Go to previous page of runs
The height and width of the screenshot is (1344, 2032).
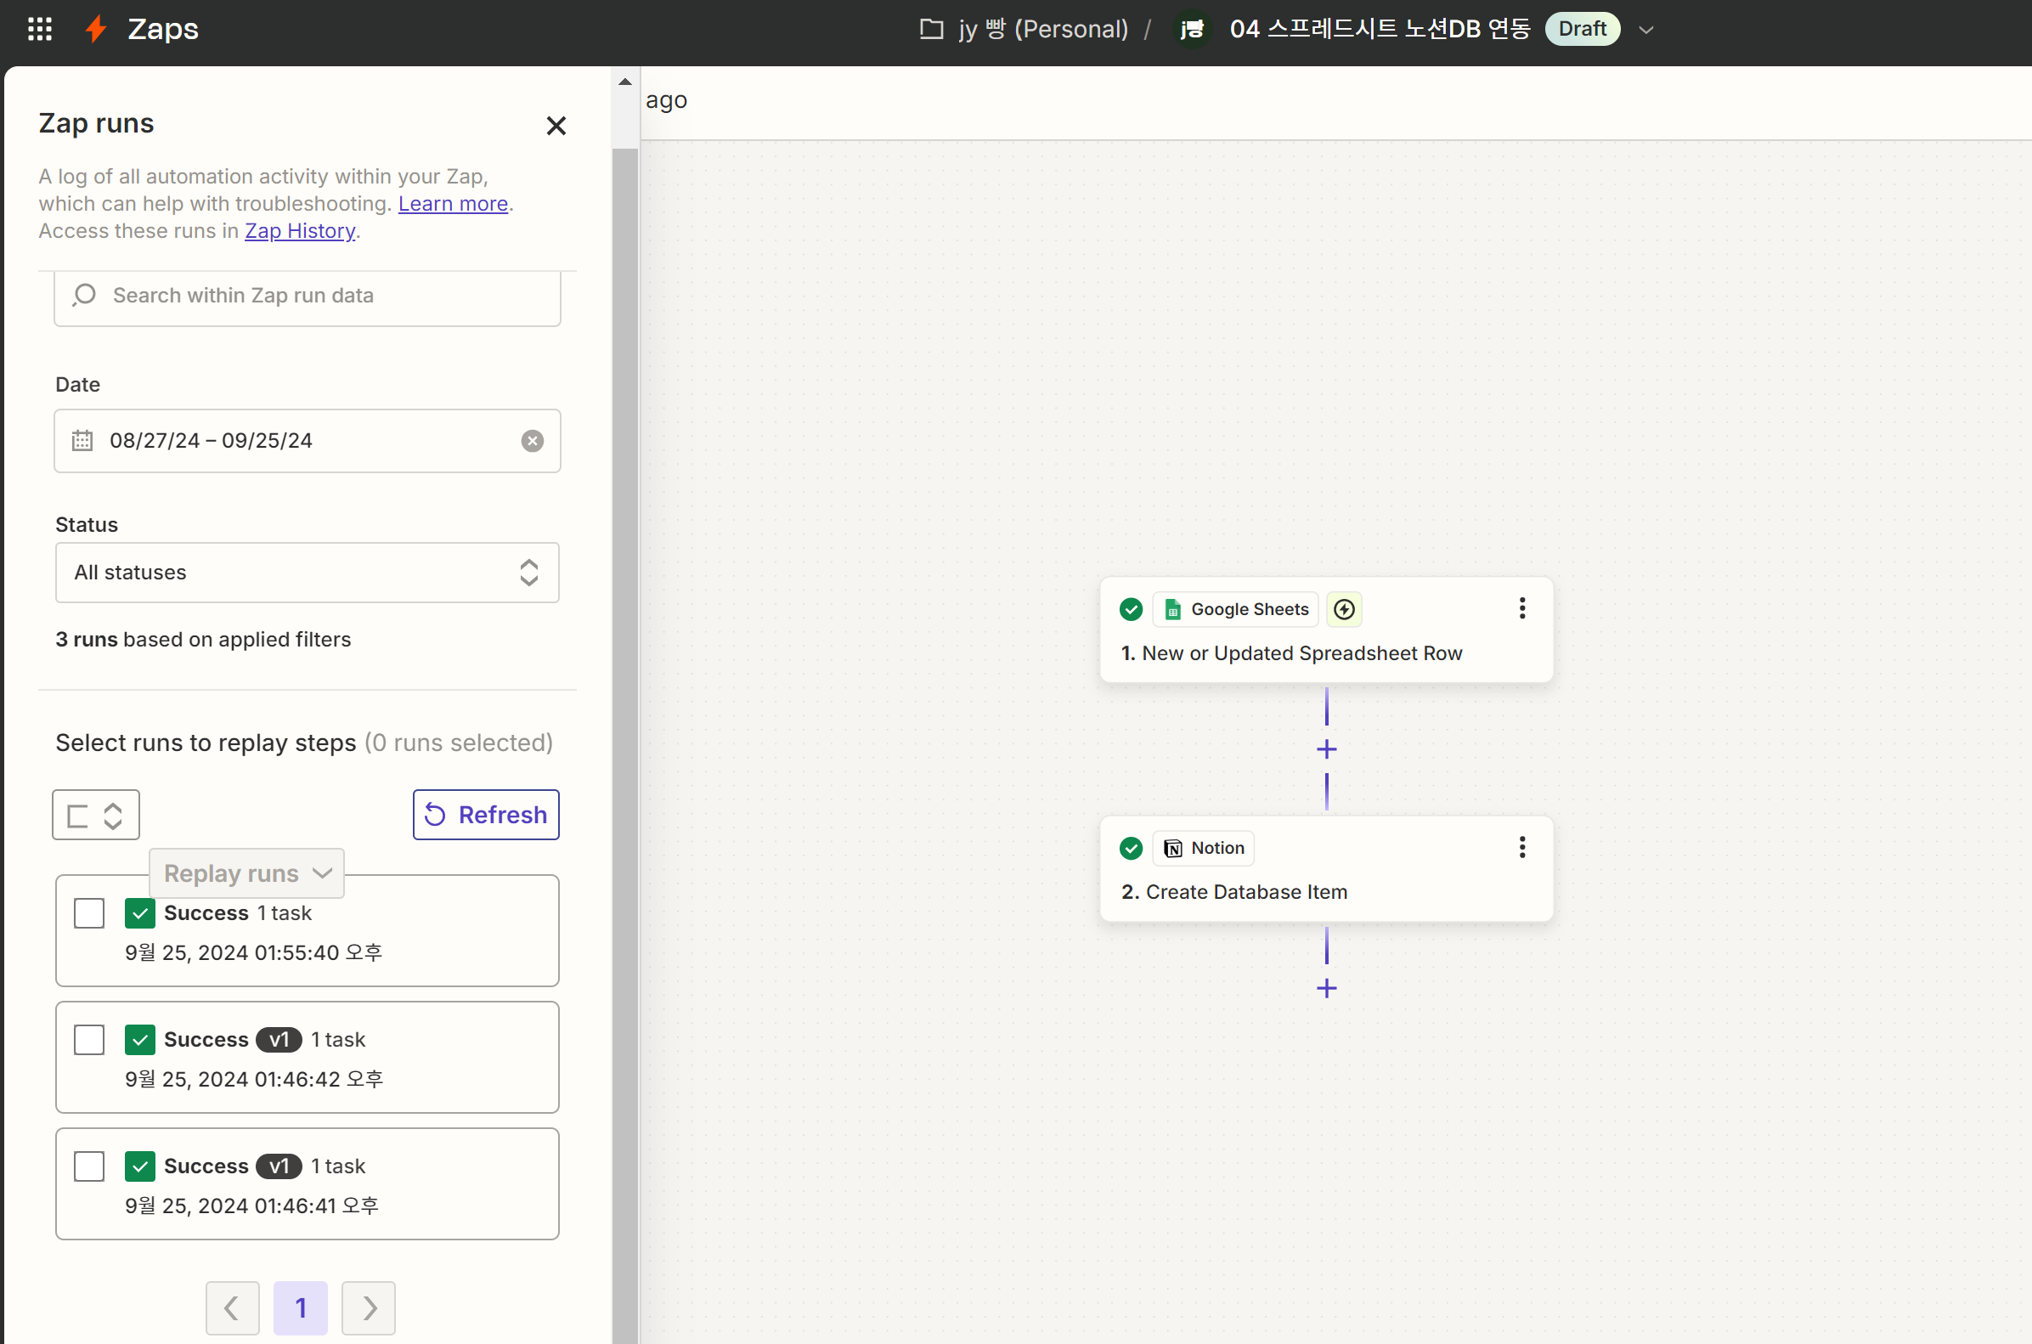click(x=232, y=1308)
